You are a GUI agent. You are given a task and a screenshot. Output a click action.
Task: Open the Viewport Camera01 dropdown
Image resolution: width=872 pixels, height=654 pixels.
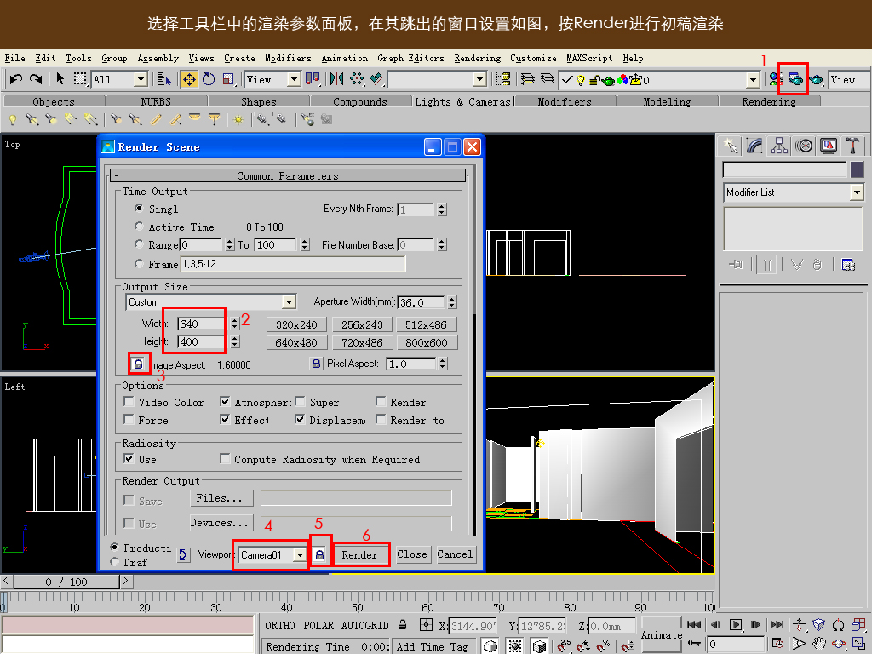pos(300,555)
